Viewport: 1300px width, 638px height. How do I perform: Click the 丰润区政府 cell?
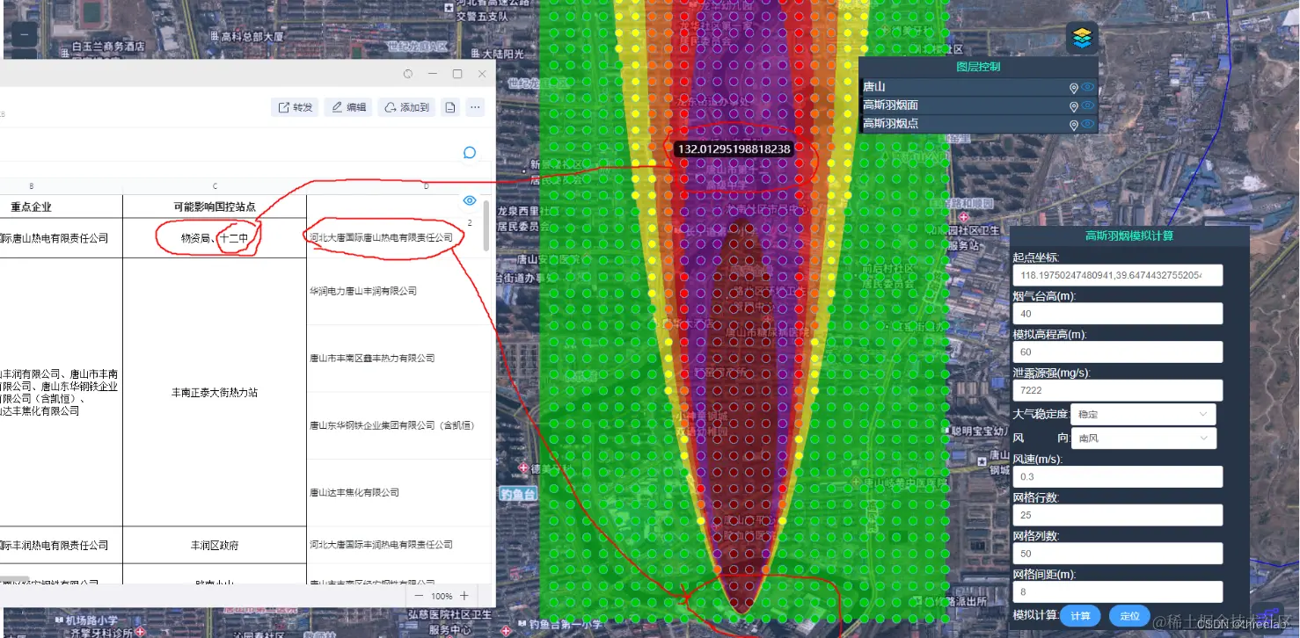[x=215, y=546]
